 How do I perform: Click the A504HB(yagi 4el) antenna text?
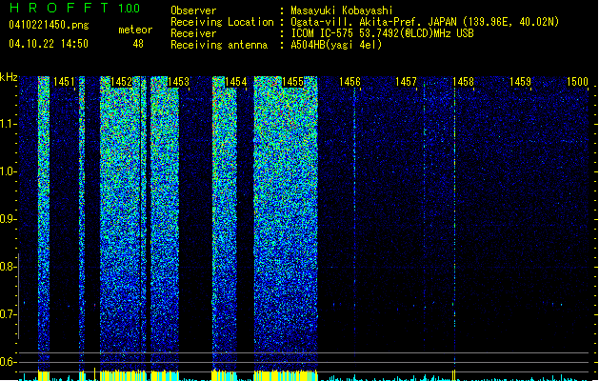tap(336, 45)
